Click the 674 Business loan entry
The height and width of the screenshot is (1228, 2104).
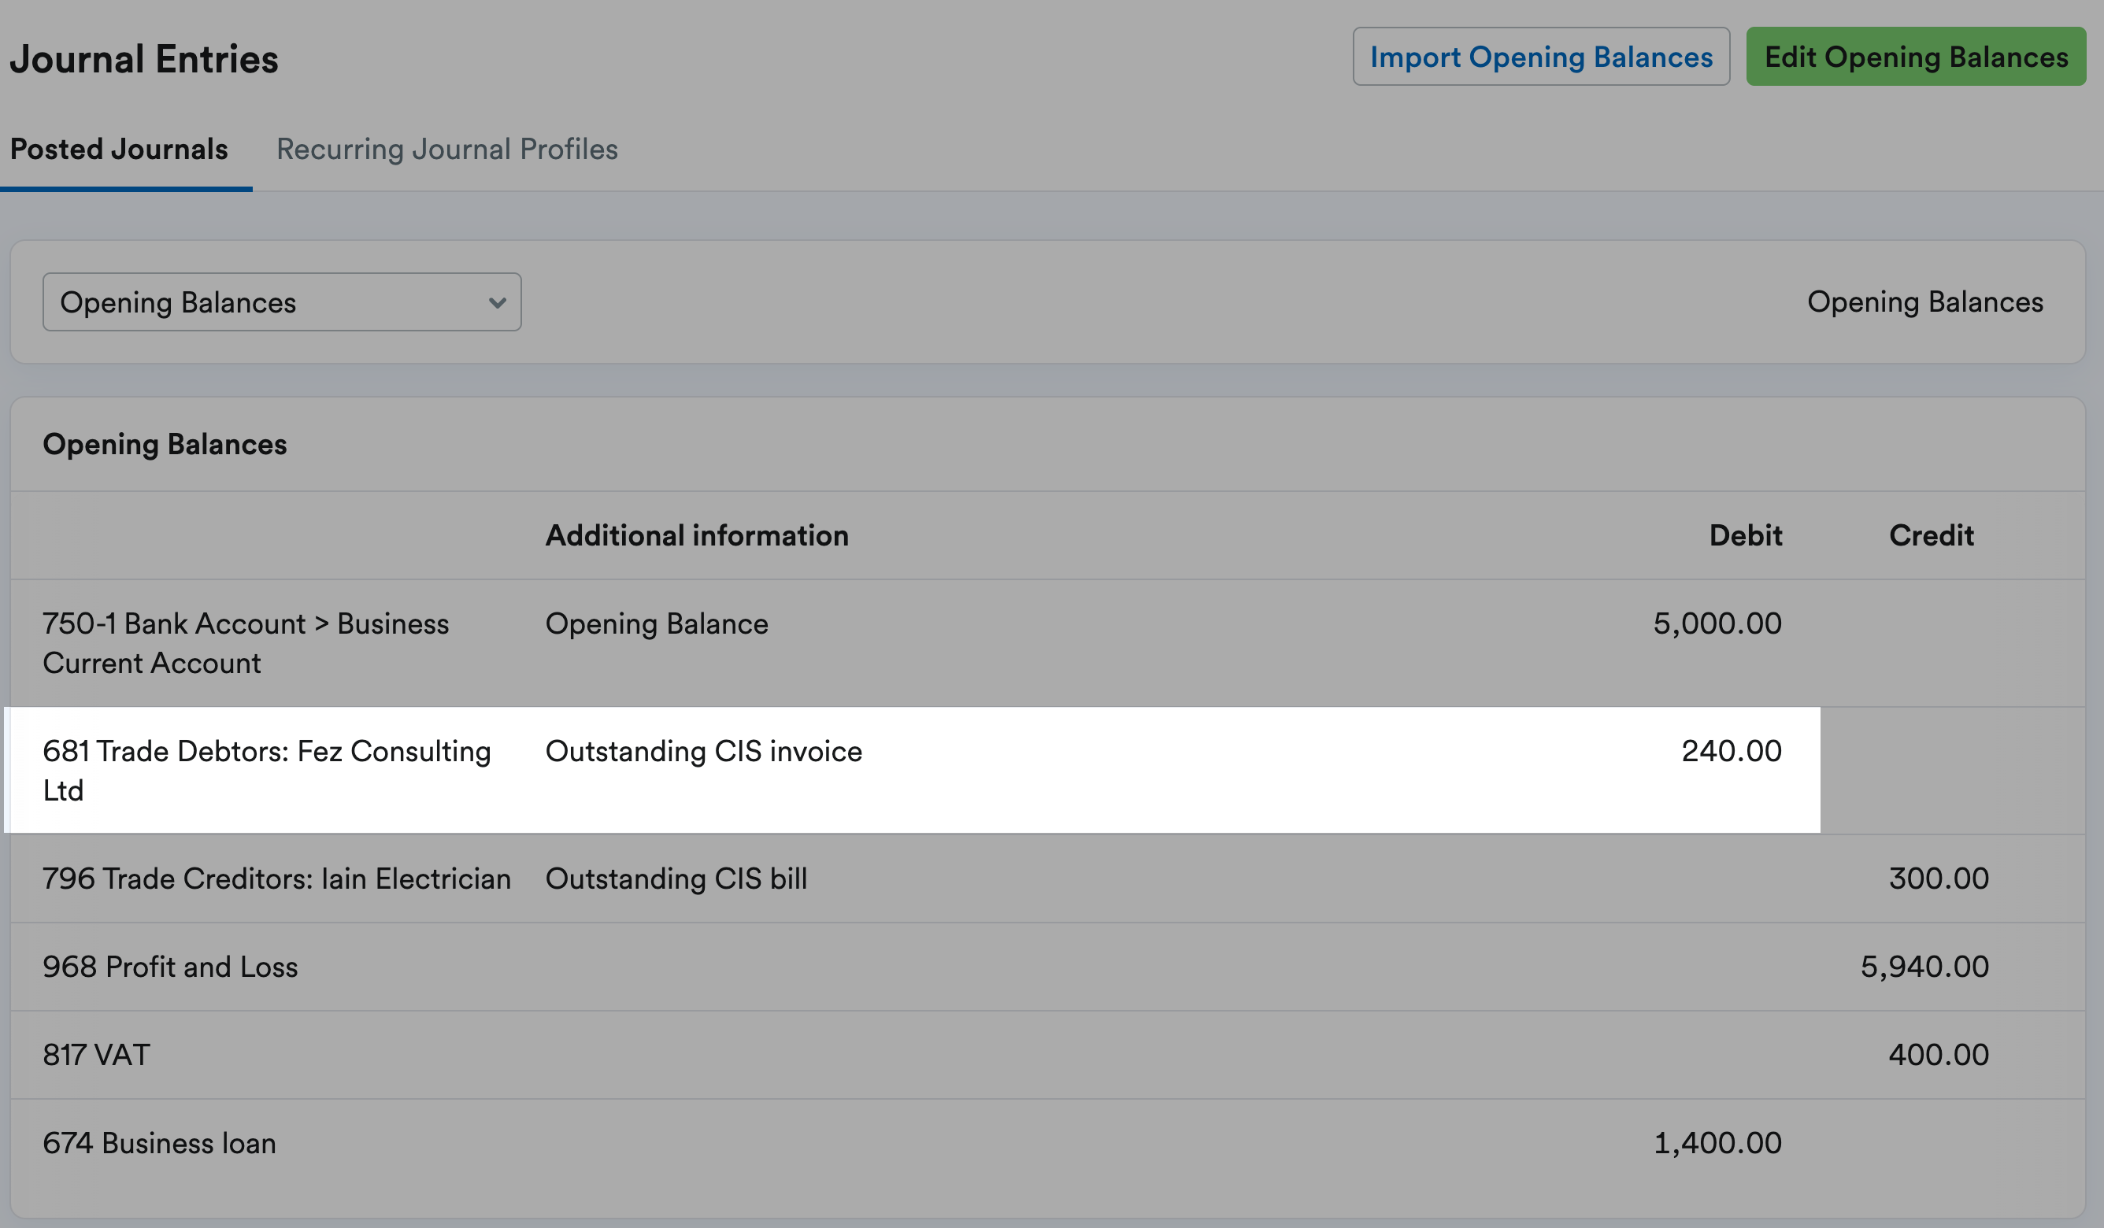pos(160,1143)
